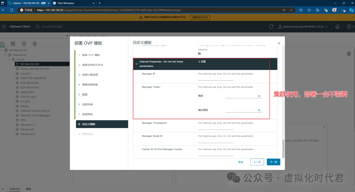Open the Alarms tab

29,189
